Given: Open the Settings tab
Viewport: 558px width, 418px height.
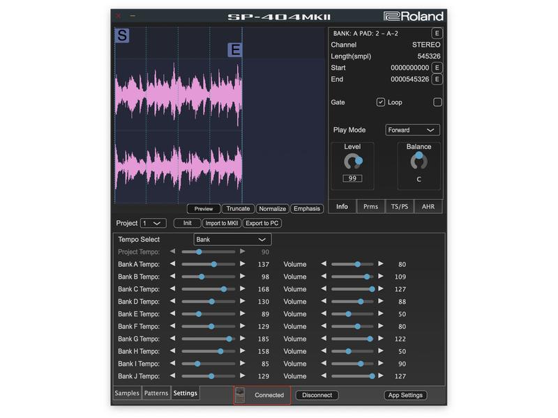Looking at the screenshot, I should (185, 393).
